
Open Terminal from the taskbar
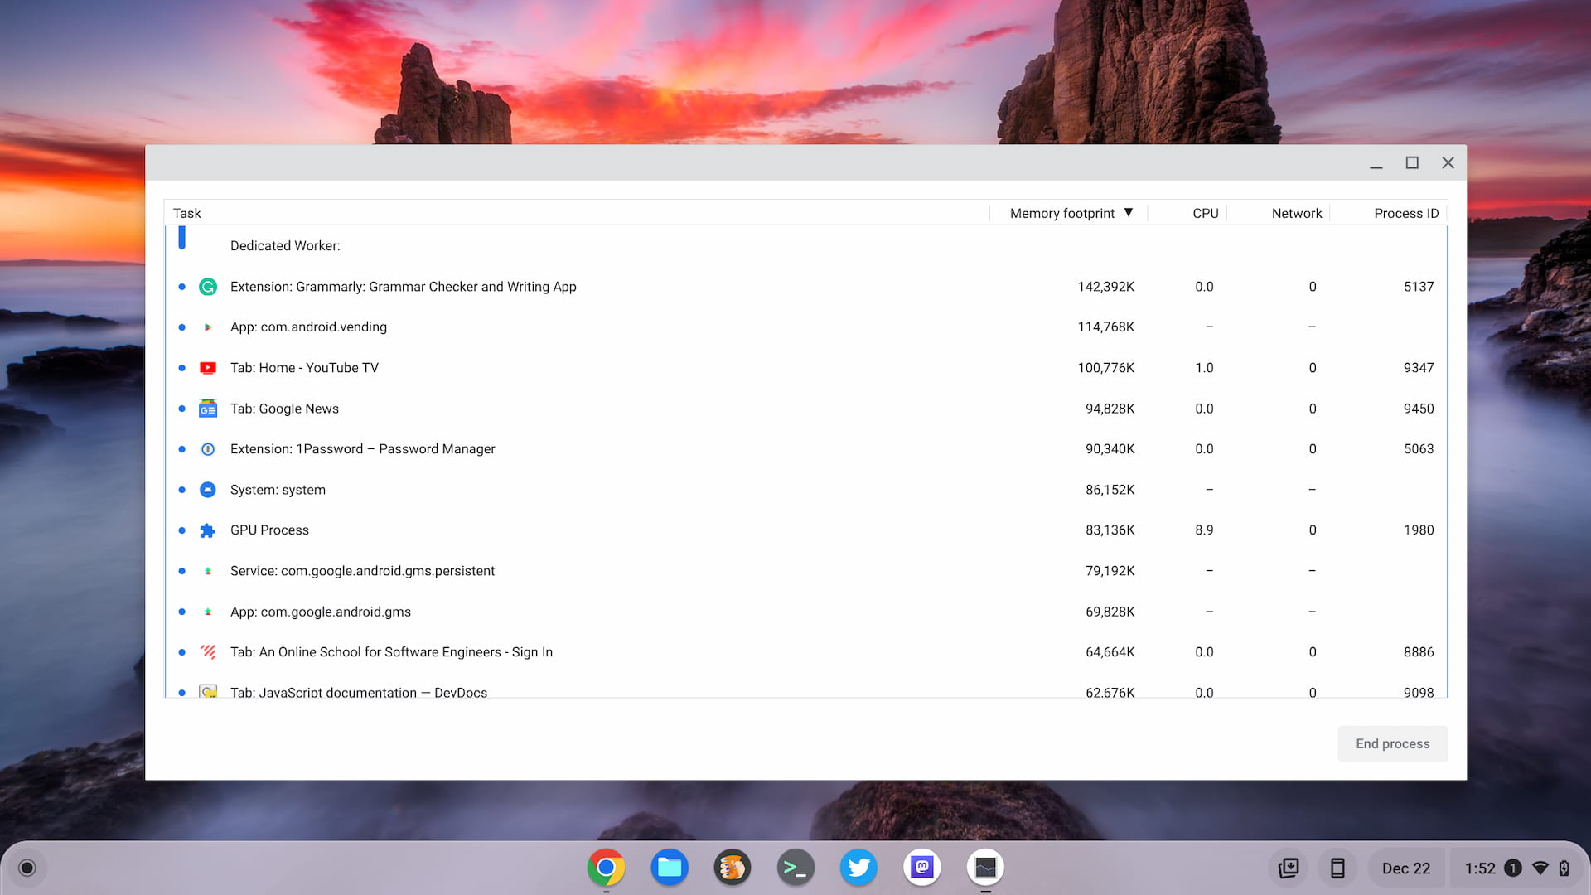coord(795,868)
